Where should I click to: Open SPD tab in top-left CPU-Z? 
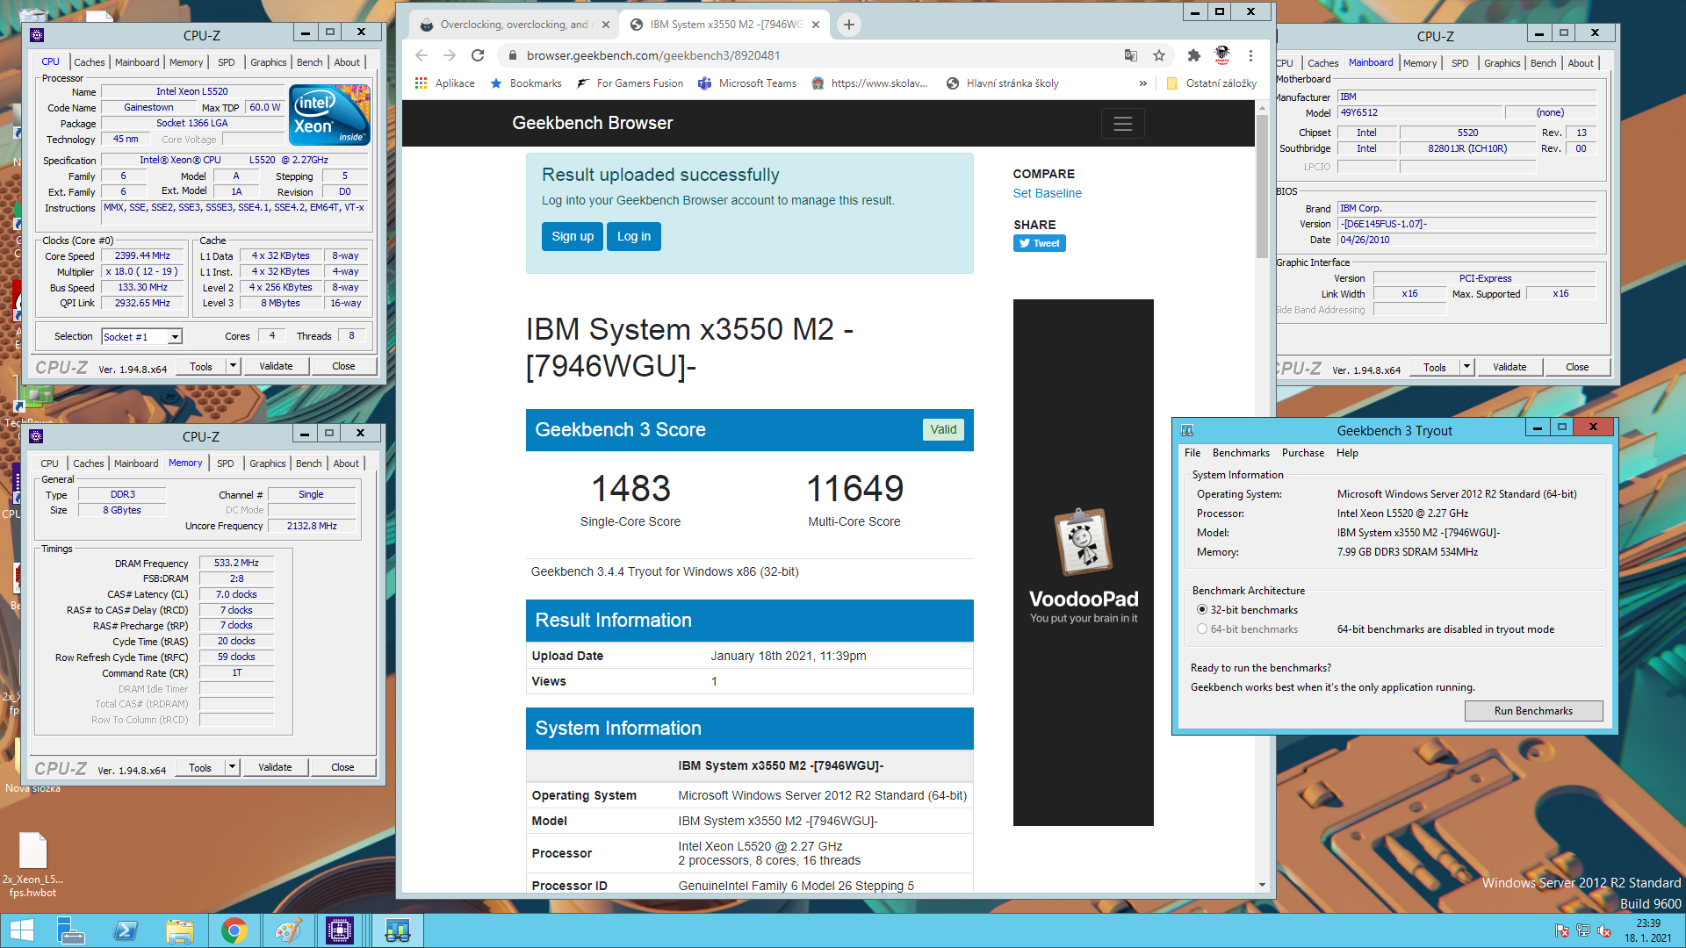coord(227,62)
